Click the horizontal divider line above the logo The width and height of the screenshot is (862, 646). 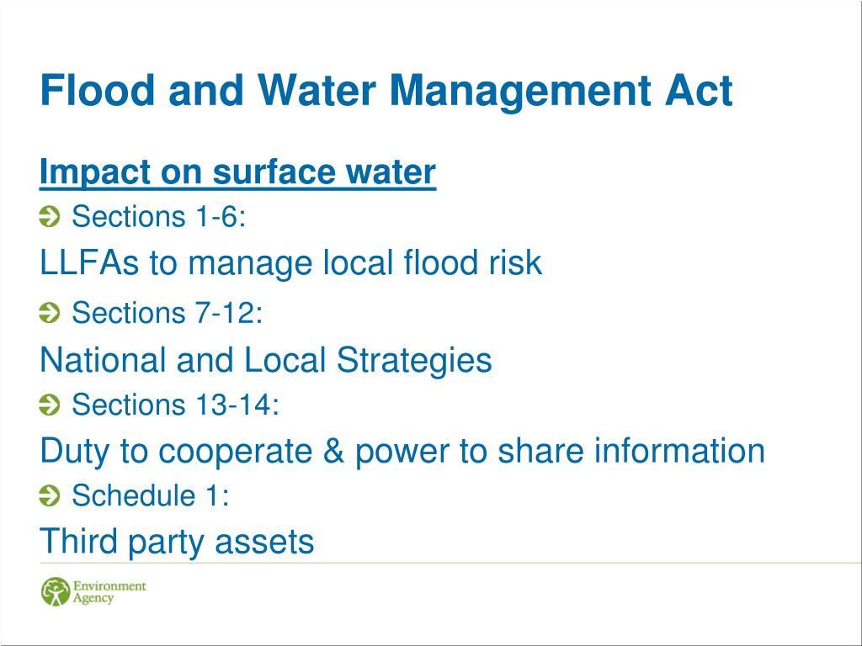pos(451,563)
